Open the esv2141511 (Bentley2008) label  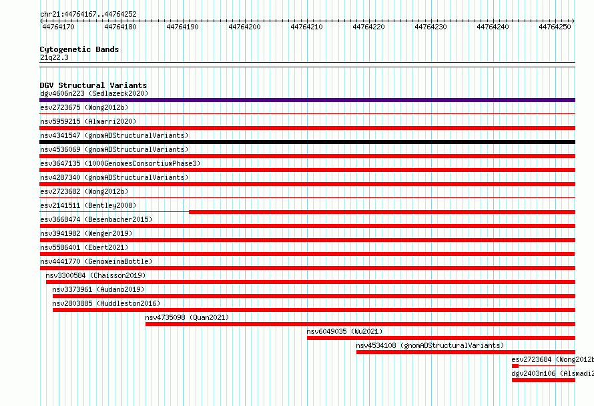[88, 205]
